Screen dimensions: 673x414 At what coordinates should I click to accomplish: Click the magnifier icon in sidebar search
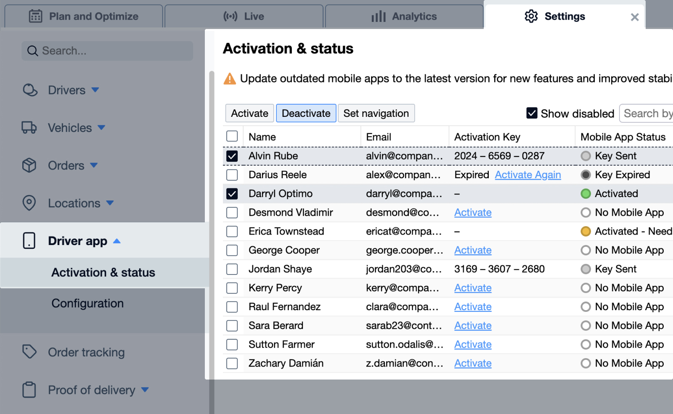(x=32, y=51)
